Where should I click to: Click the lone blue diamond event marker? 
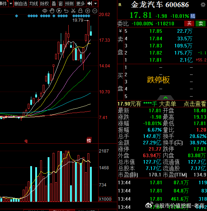[x=16, y=16]
